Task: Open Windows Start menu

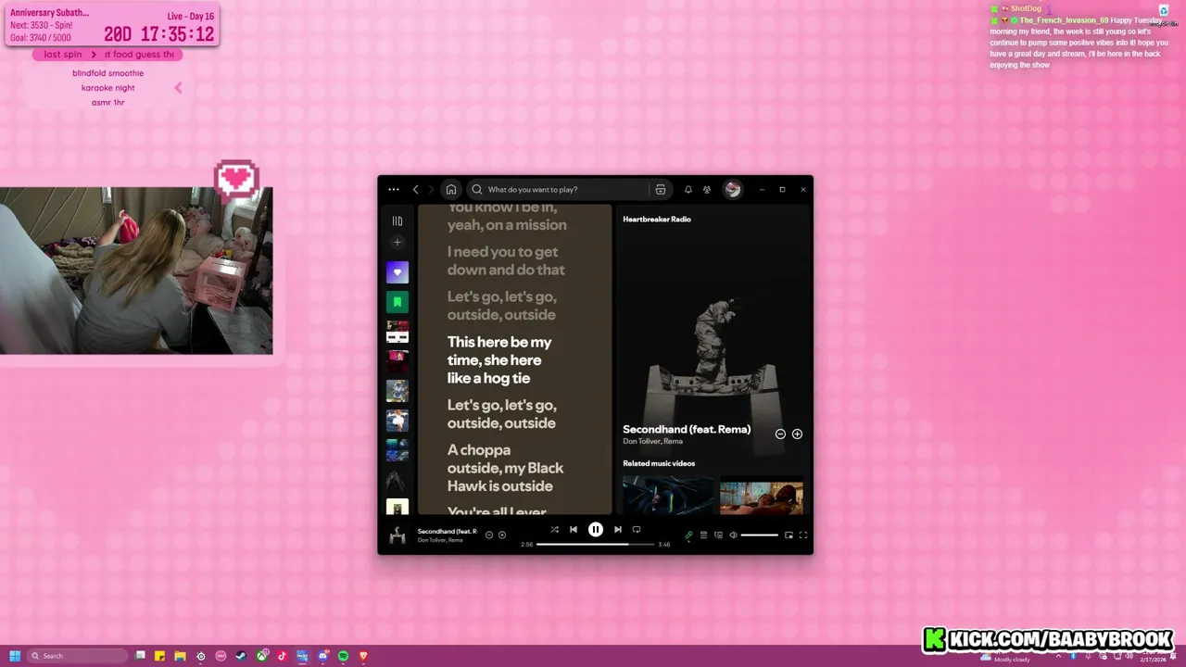Action: (x=15, y=656)
